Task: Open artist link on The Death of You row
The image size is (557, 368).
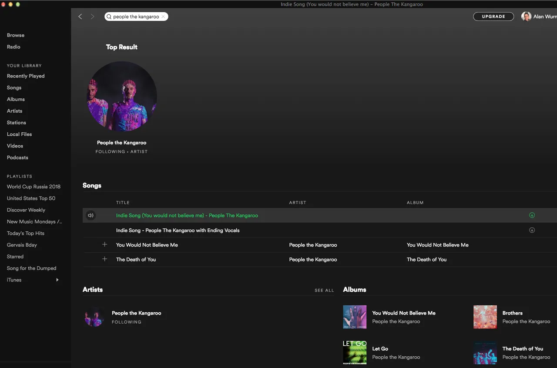Action: [x=313, y=259]
